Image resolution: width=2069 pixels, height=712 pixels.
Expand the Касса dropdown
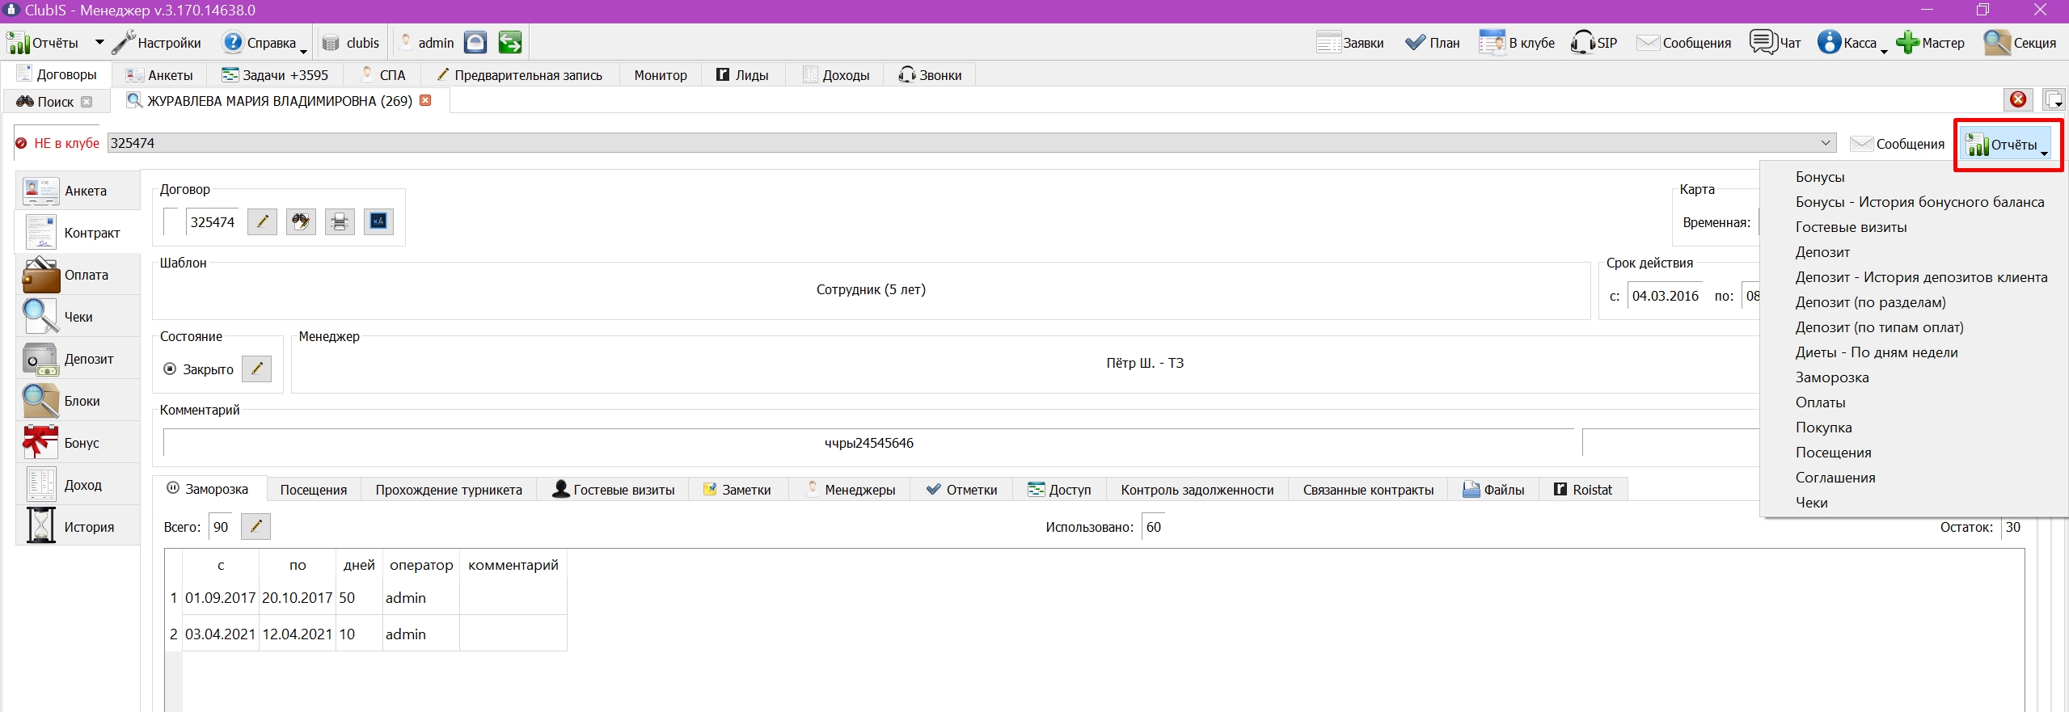pyautogui.click(x=1884, y=50)
